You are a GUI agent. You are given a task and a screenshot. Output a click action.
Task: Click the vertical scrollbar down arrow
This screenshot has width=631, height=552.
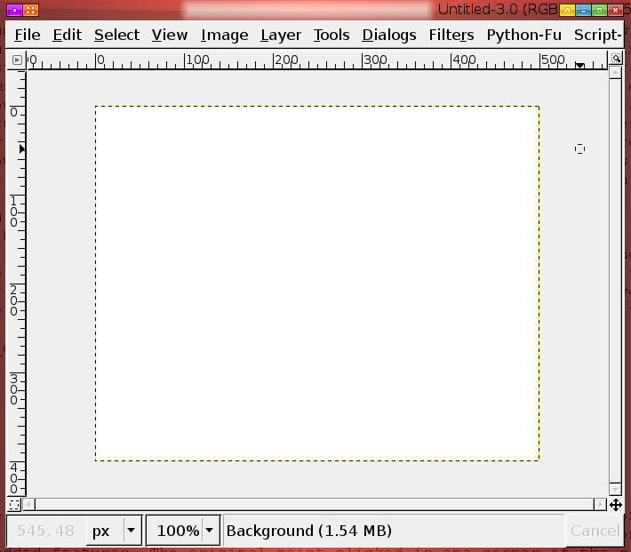[615, 490]
